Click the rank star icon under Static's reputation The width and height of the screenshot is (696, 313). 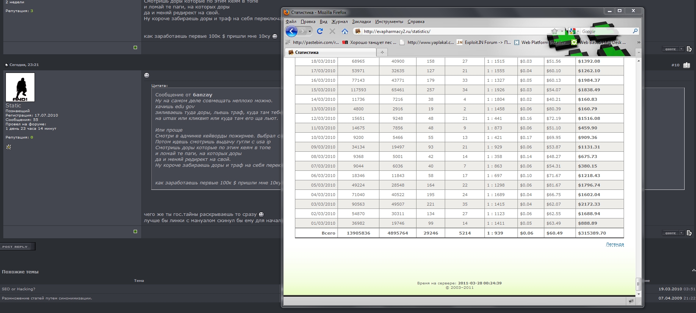tap(8, 147)
